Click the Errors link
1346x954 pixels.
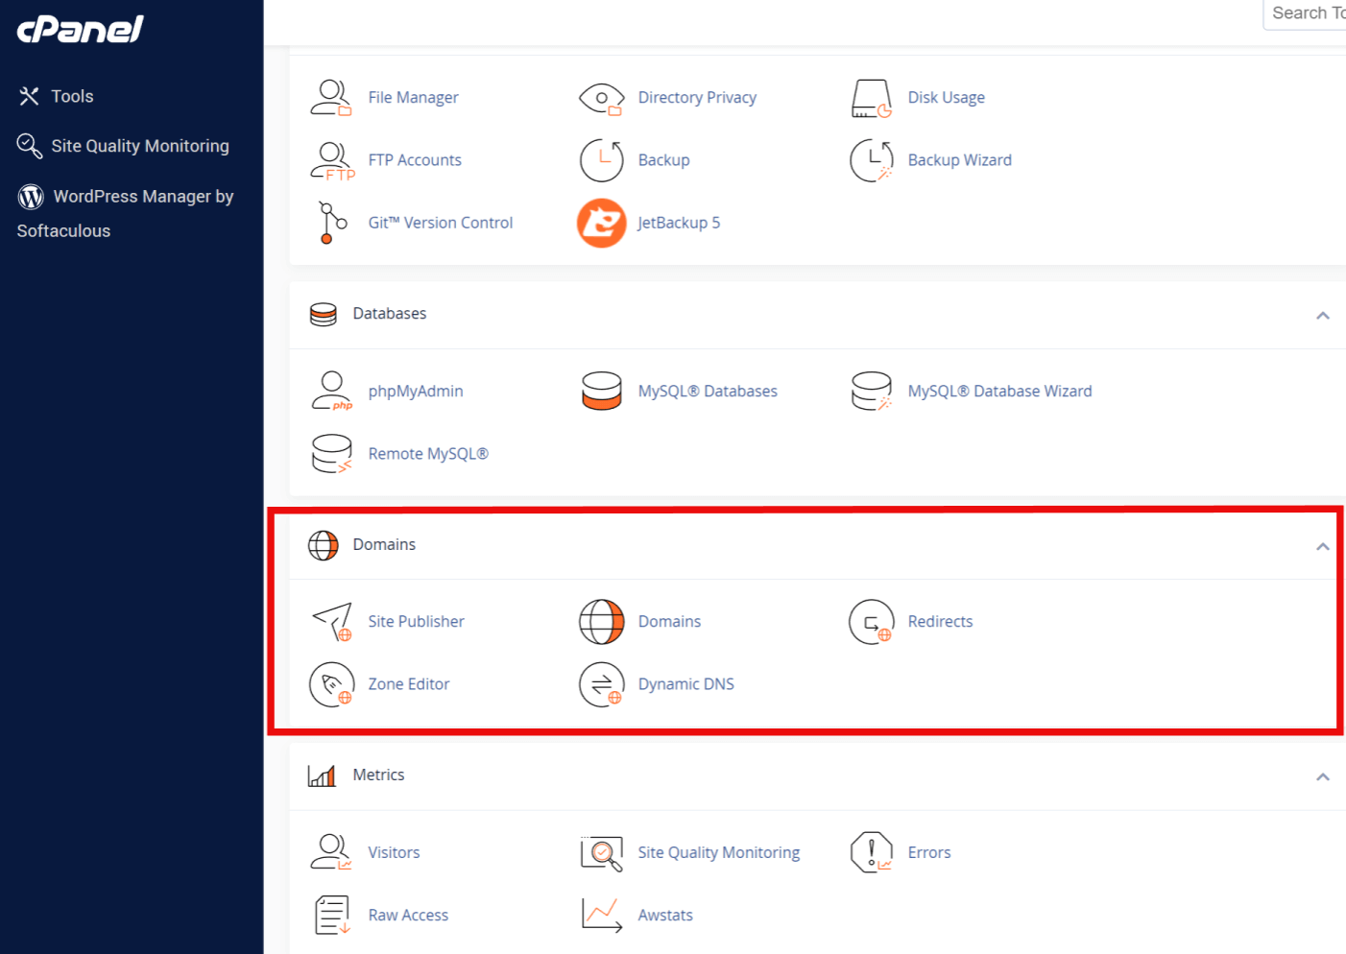tap(929, 852)
